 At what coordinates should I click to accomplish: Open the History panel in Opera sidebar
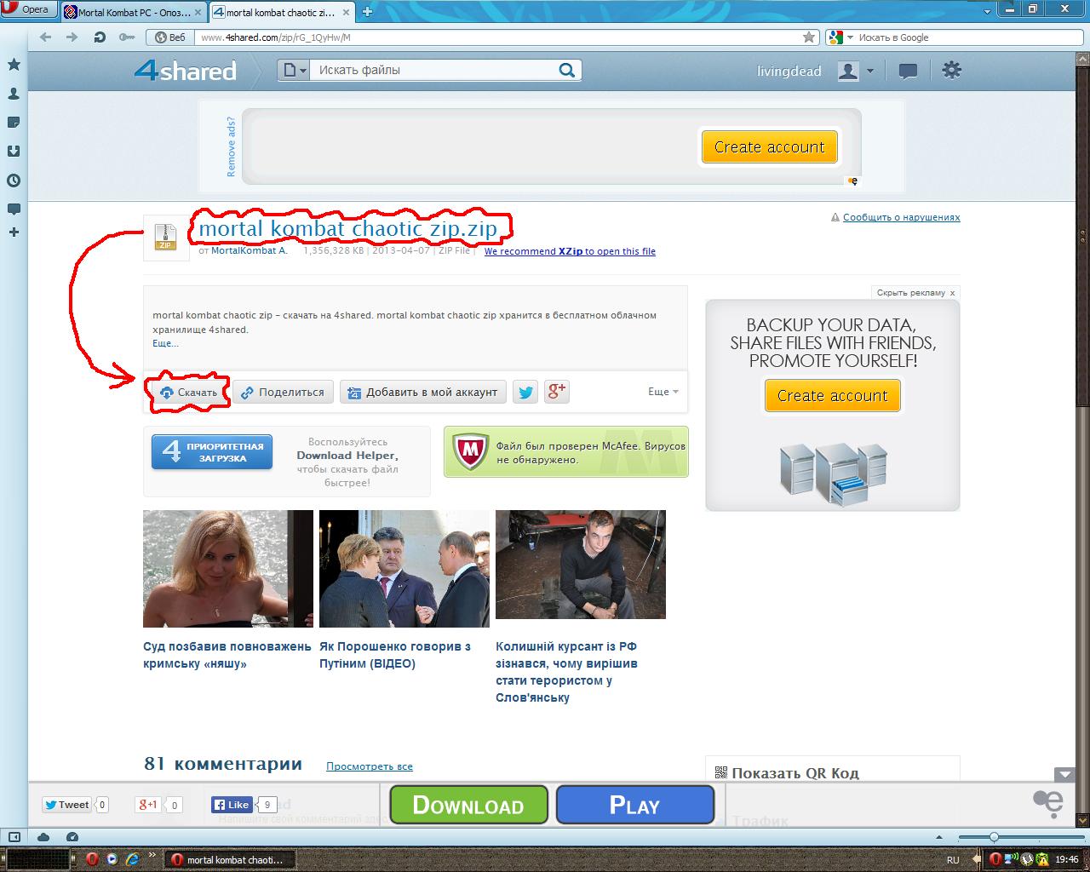[14, 181]
